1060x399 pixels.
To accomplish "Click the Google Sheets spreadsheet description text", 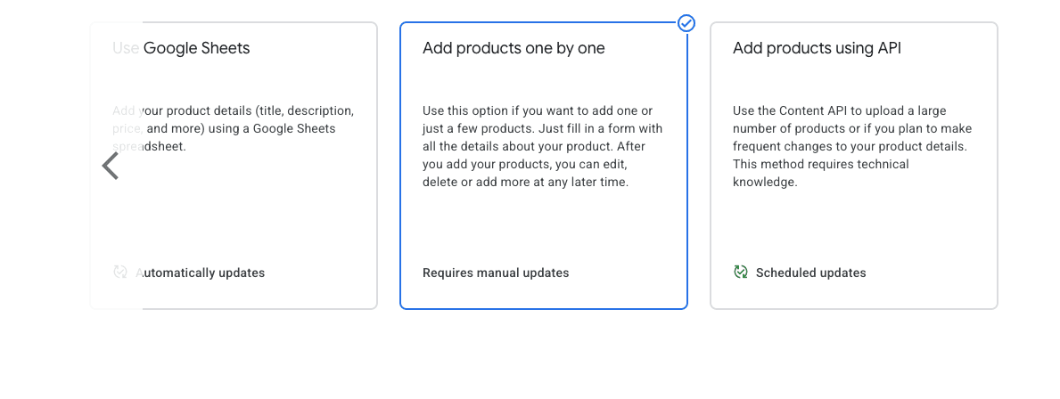I will (x=233, y=128).
